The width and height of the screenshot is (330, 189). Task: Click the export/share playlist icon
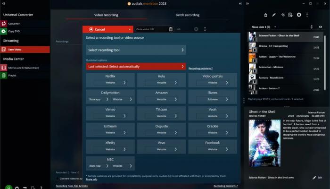coord(265,15)
